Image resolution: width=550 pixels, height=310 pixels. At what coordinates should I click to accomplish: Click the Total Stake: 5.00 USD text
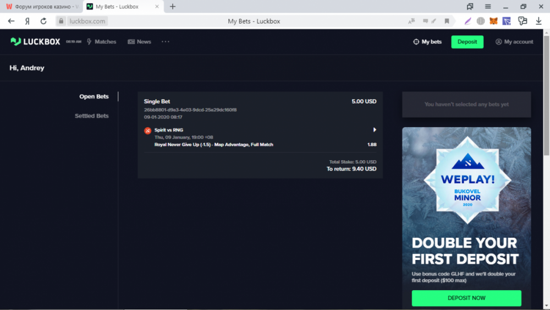point(353,162)
